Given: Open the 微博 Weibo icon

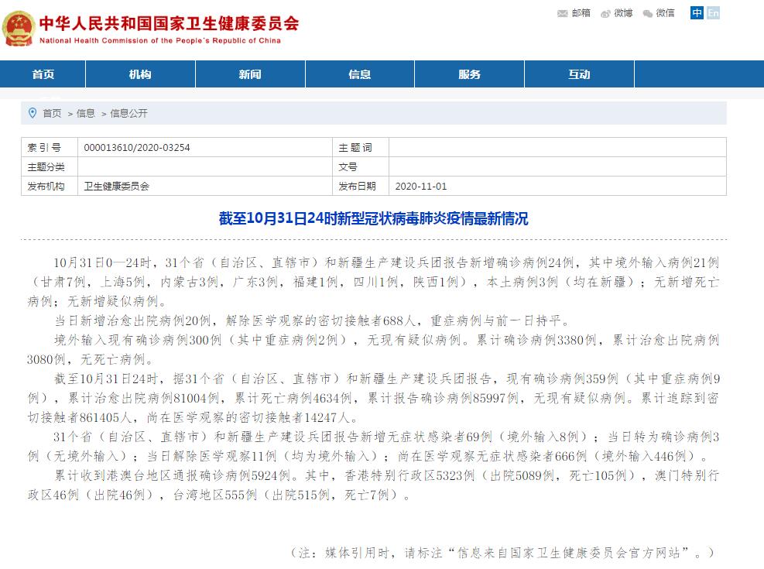Looking at the screenshot, I should click(605, 14).
